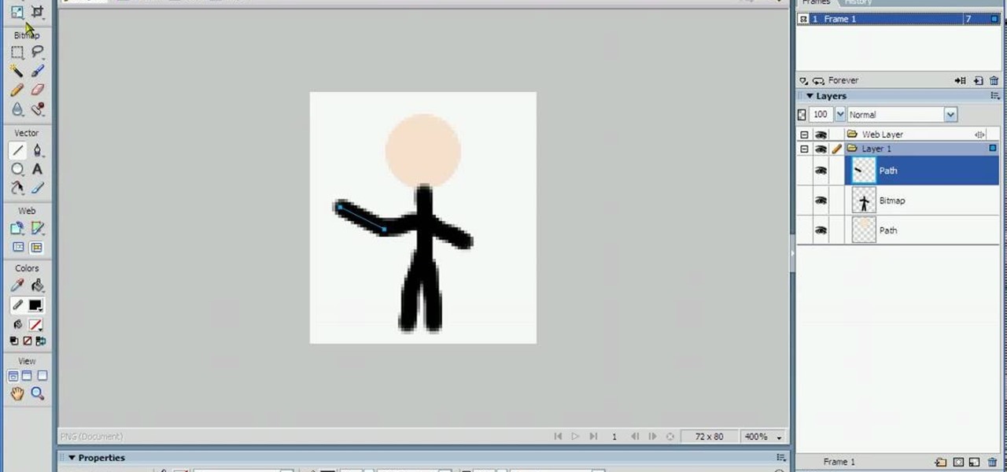Screen dimensions: 1007x472
Task: Select the Brush tool
Action: click(x=37, y=71)
